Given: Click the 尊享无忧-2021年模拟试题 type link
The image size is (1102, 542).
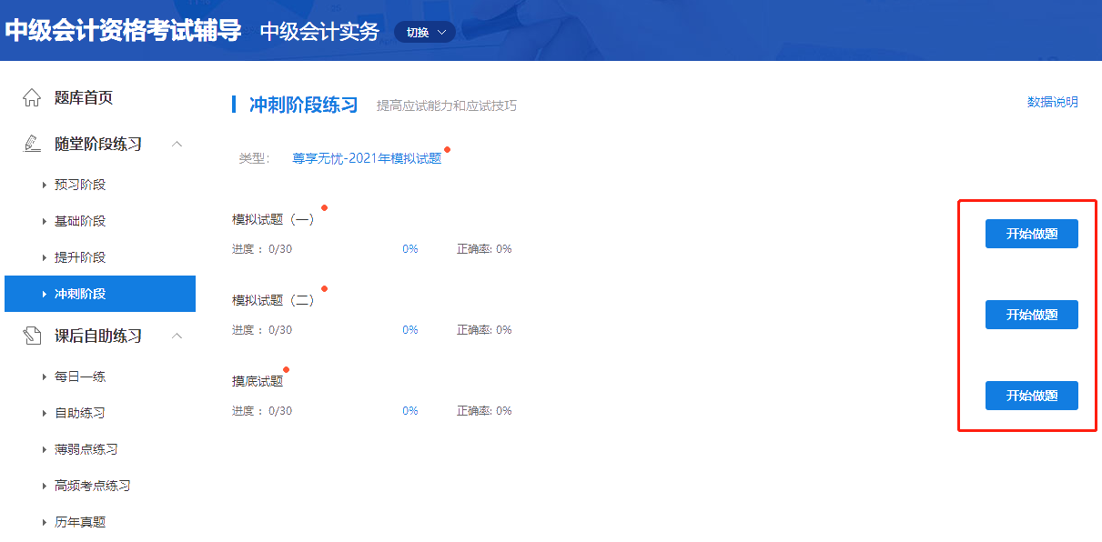Looking at the screenshot, I should pos(366,156).
